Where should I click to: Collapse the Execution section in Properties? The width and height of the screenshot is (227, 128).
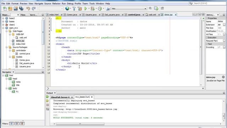[x=207, y=38]
